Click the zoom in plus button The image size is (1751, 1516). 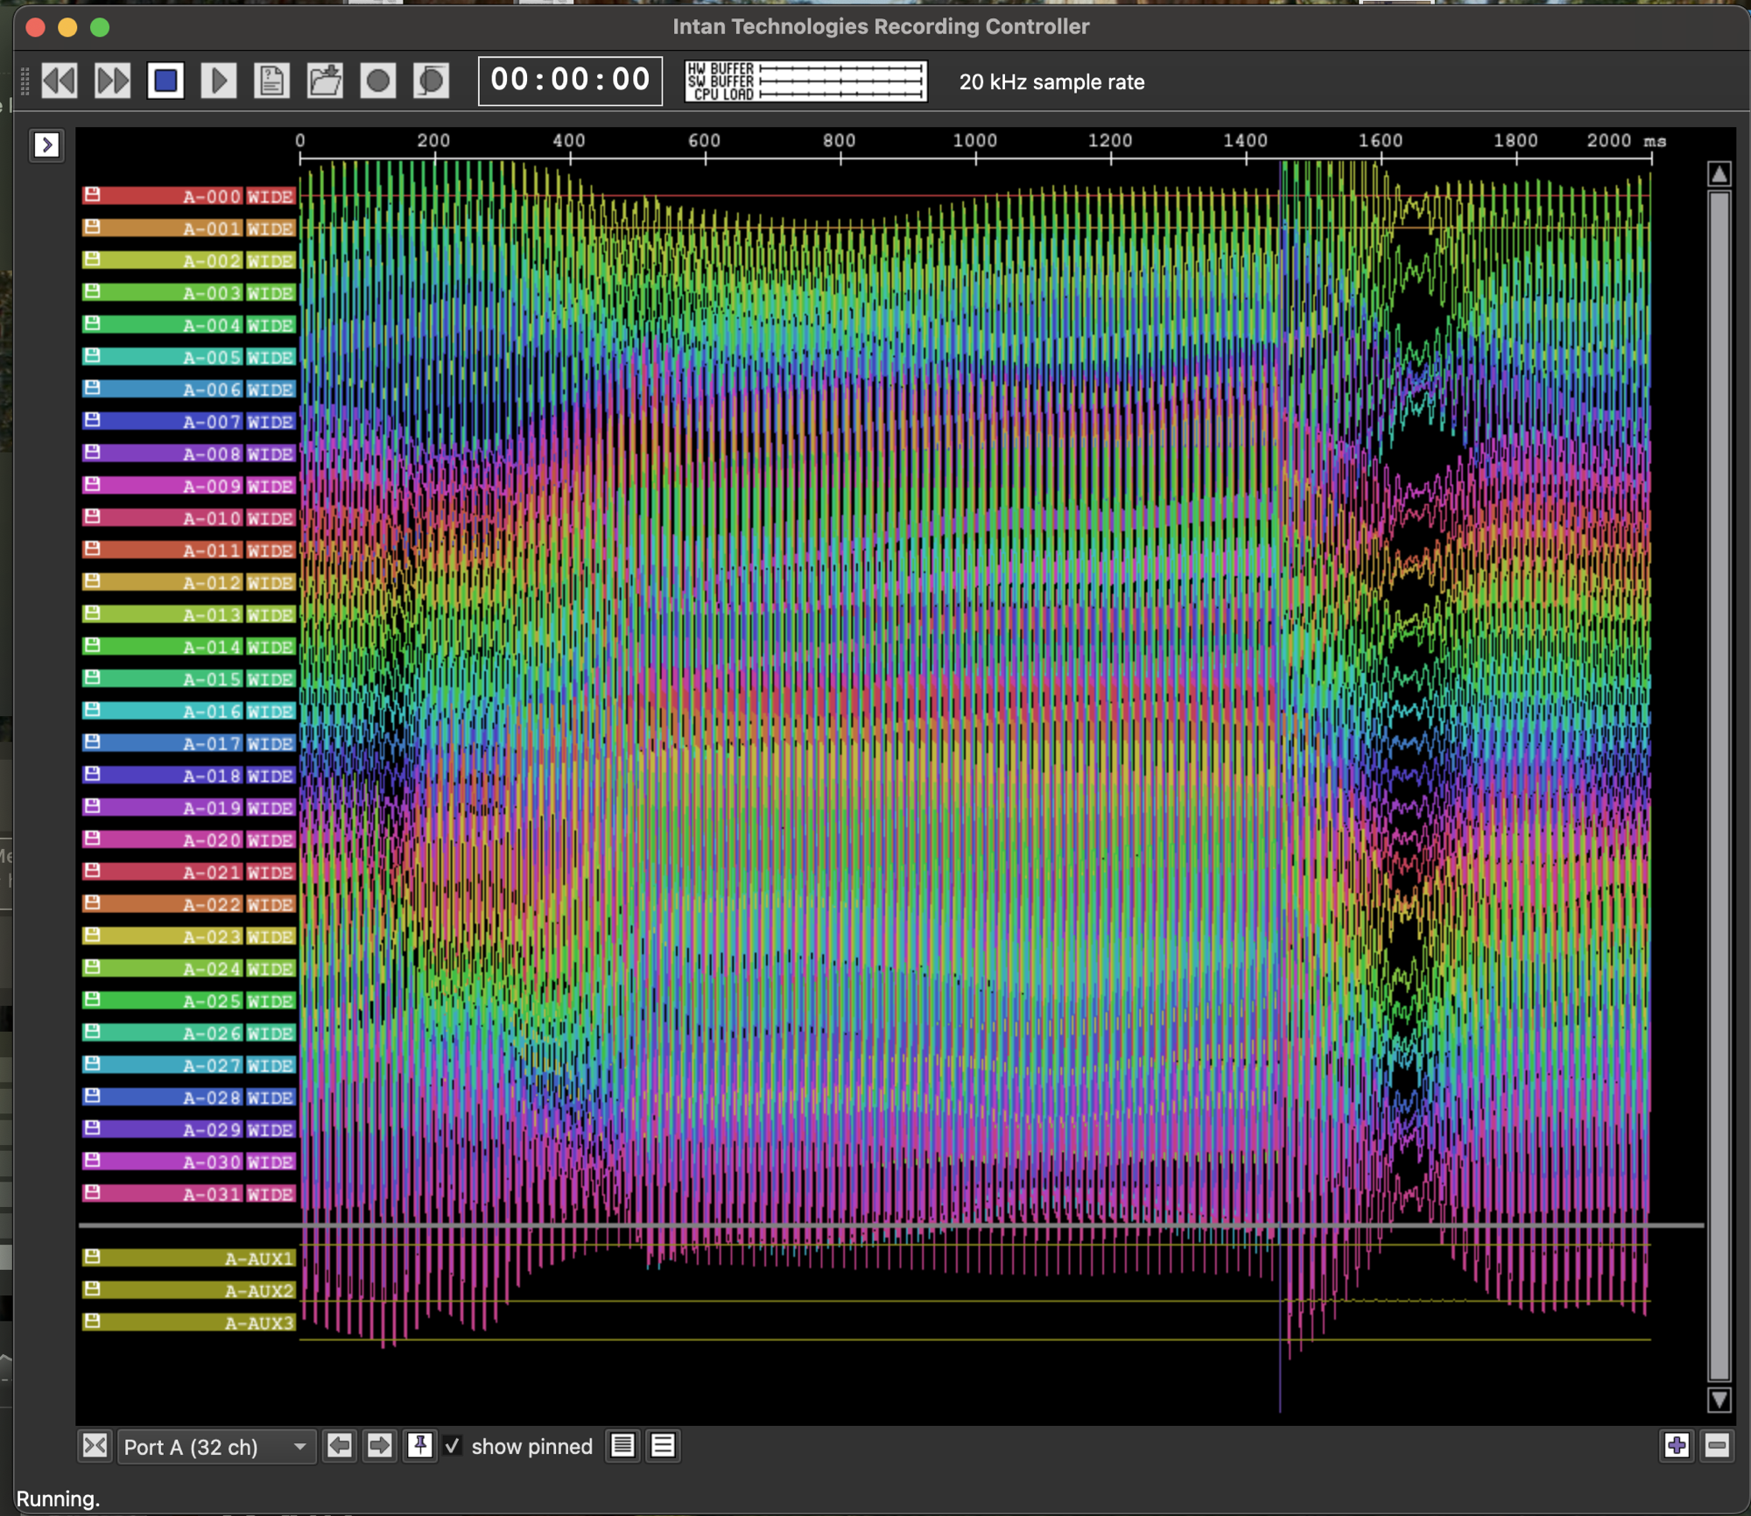pos(1677,1445)
